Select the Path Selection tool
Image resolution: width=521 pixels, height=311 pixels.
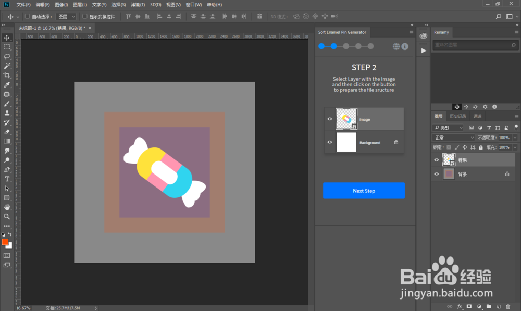(7, 189)
